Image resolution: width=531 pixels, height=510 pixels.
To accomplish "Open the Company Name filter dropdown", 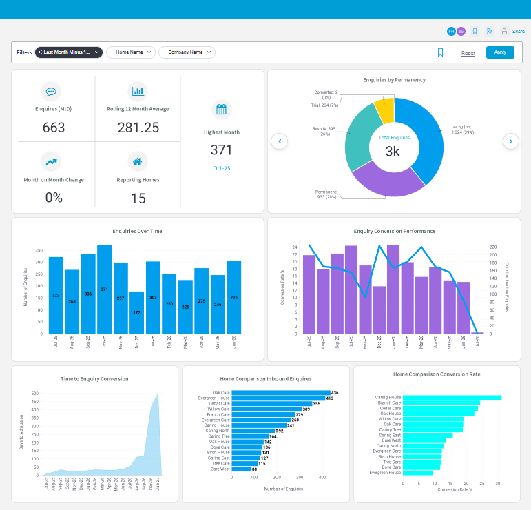I will click(187, 52).
